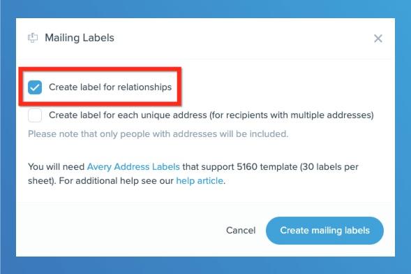Click the 'Create label for relationships' label text
This screenshot has height=274, width=411.
tap(110, 87)
